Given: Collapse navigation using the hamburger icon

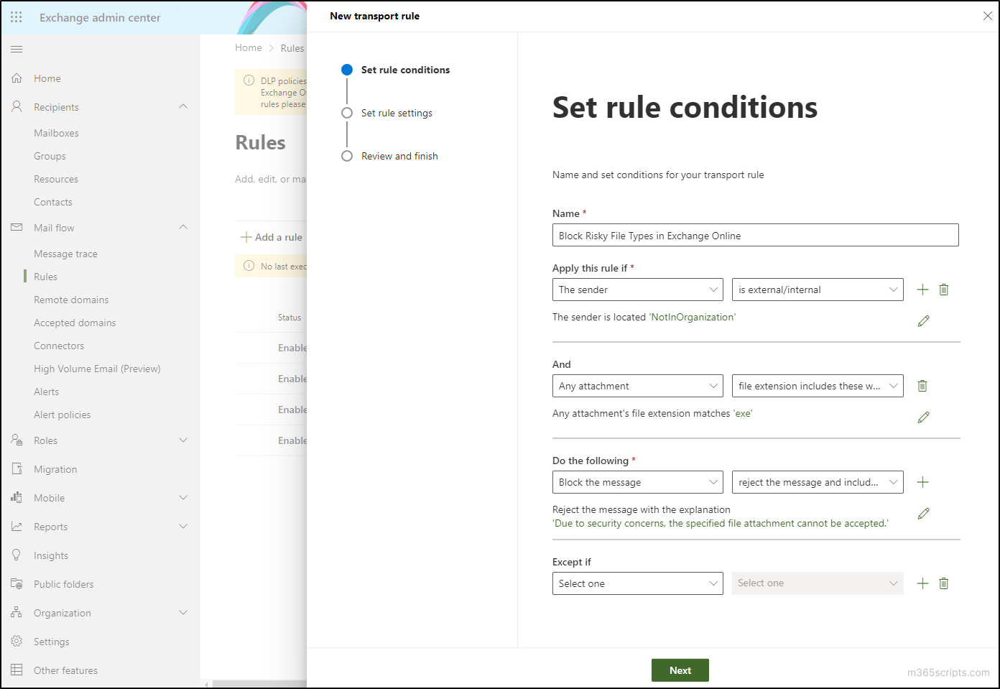Looking at the screenshot, I should coord(16,49).
